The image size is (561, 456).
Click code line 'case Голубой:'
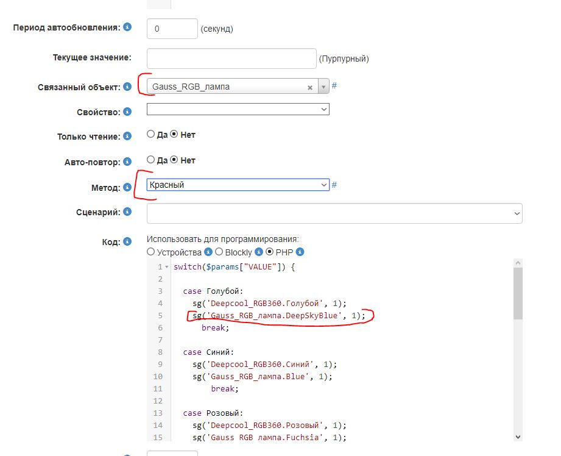[213, 291]
